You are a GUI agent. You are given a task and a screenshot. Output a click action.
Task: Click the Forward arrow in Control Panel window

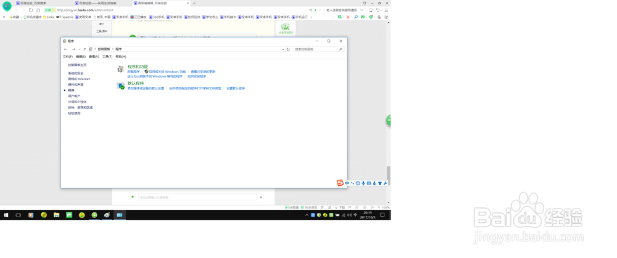coord(73,49)
